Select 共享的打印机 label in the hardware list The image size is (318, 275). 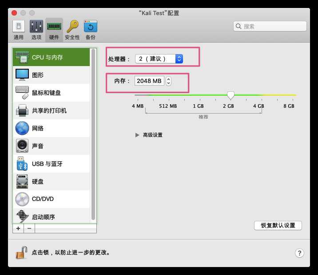[x=49, y=110]
